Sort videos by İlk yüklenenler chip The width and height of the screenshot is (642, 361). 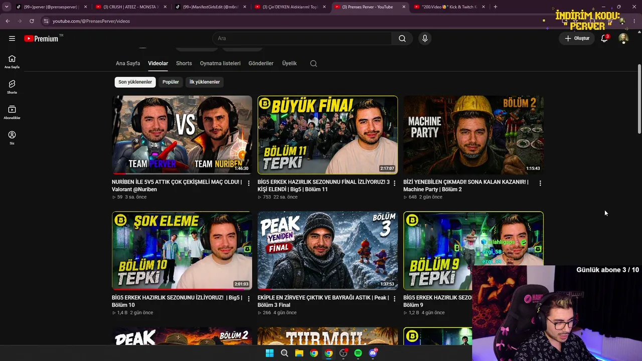point(205,82)
